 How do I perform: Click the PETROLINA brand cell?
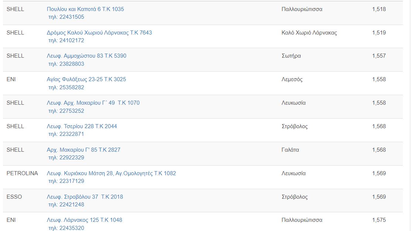22,173
